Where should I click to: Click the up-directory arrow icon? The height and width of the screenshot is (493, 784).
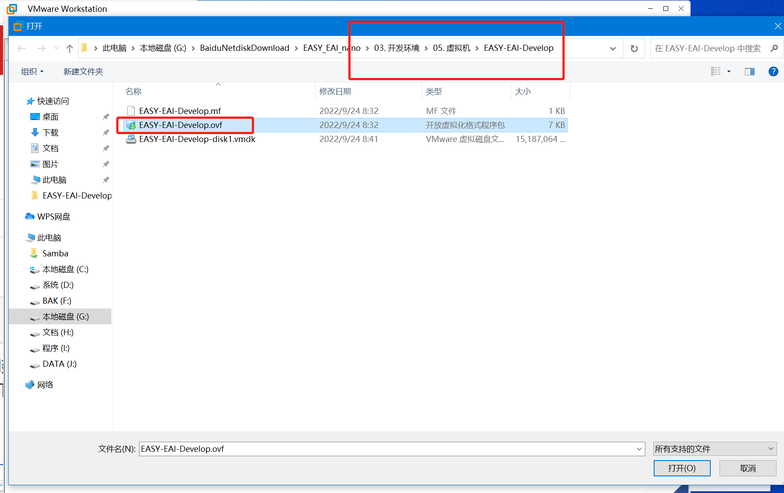[x=69, y=48]
